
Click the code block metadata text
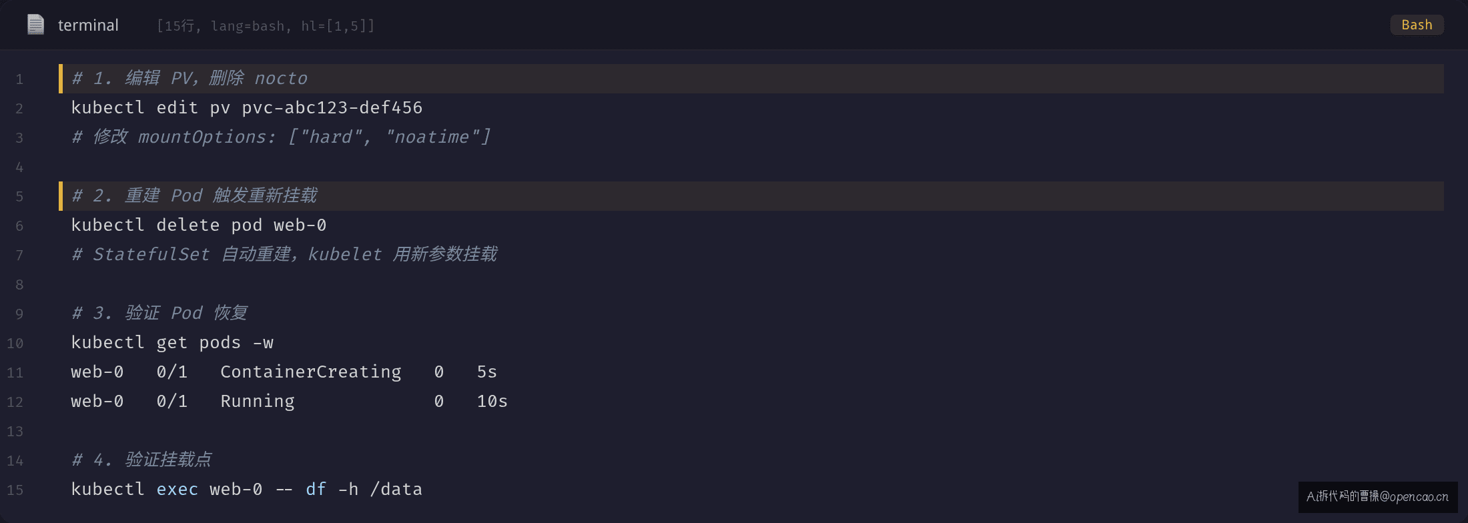pyautogui.click(x=266, y=26)
